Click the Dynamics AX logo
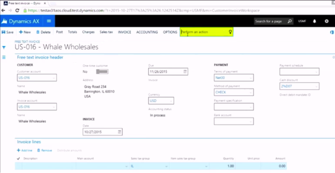 click(21, 21)
